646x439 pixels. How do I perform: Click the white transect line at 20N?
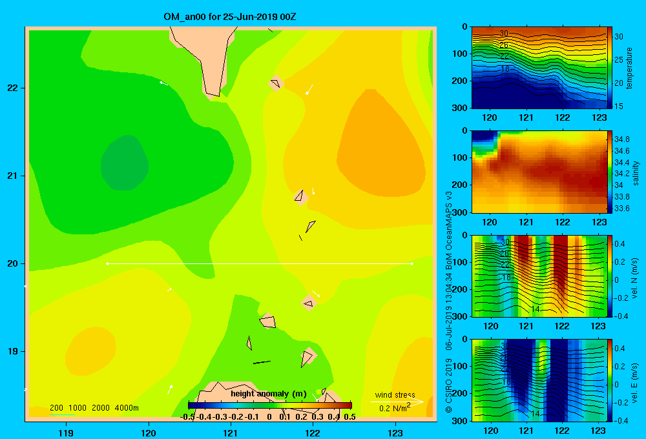pos(260,263)
